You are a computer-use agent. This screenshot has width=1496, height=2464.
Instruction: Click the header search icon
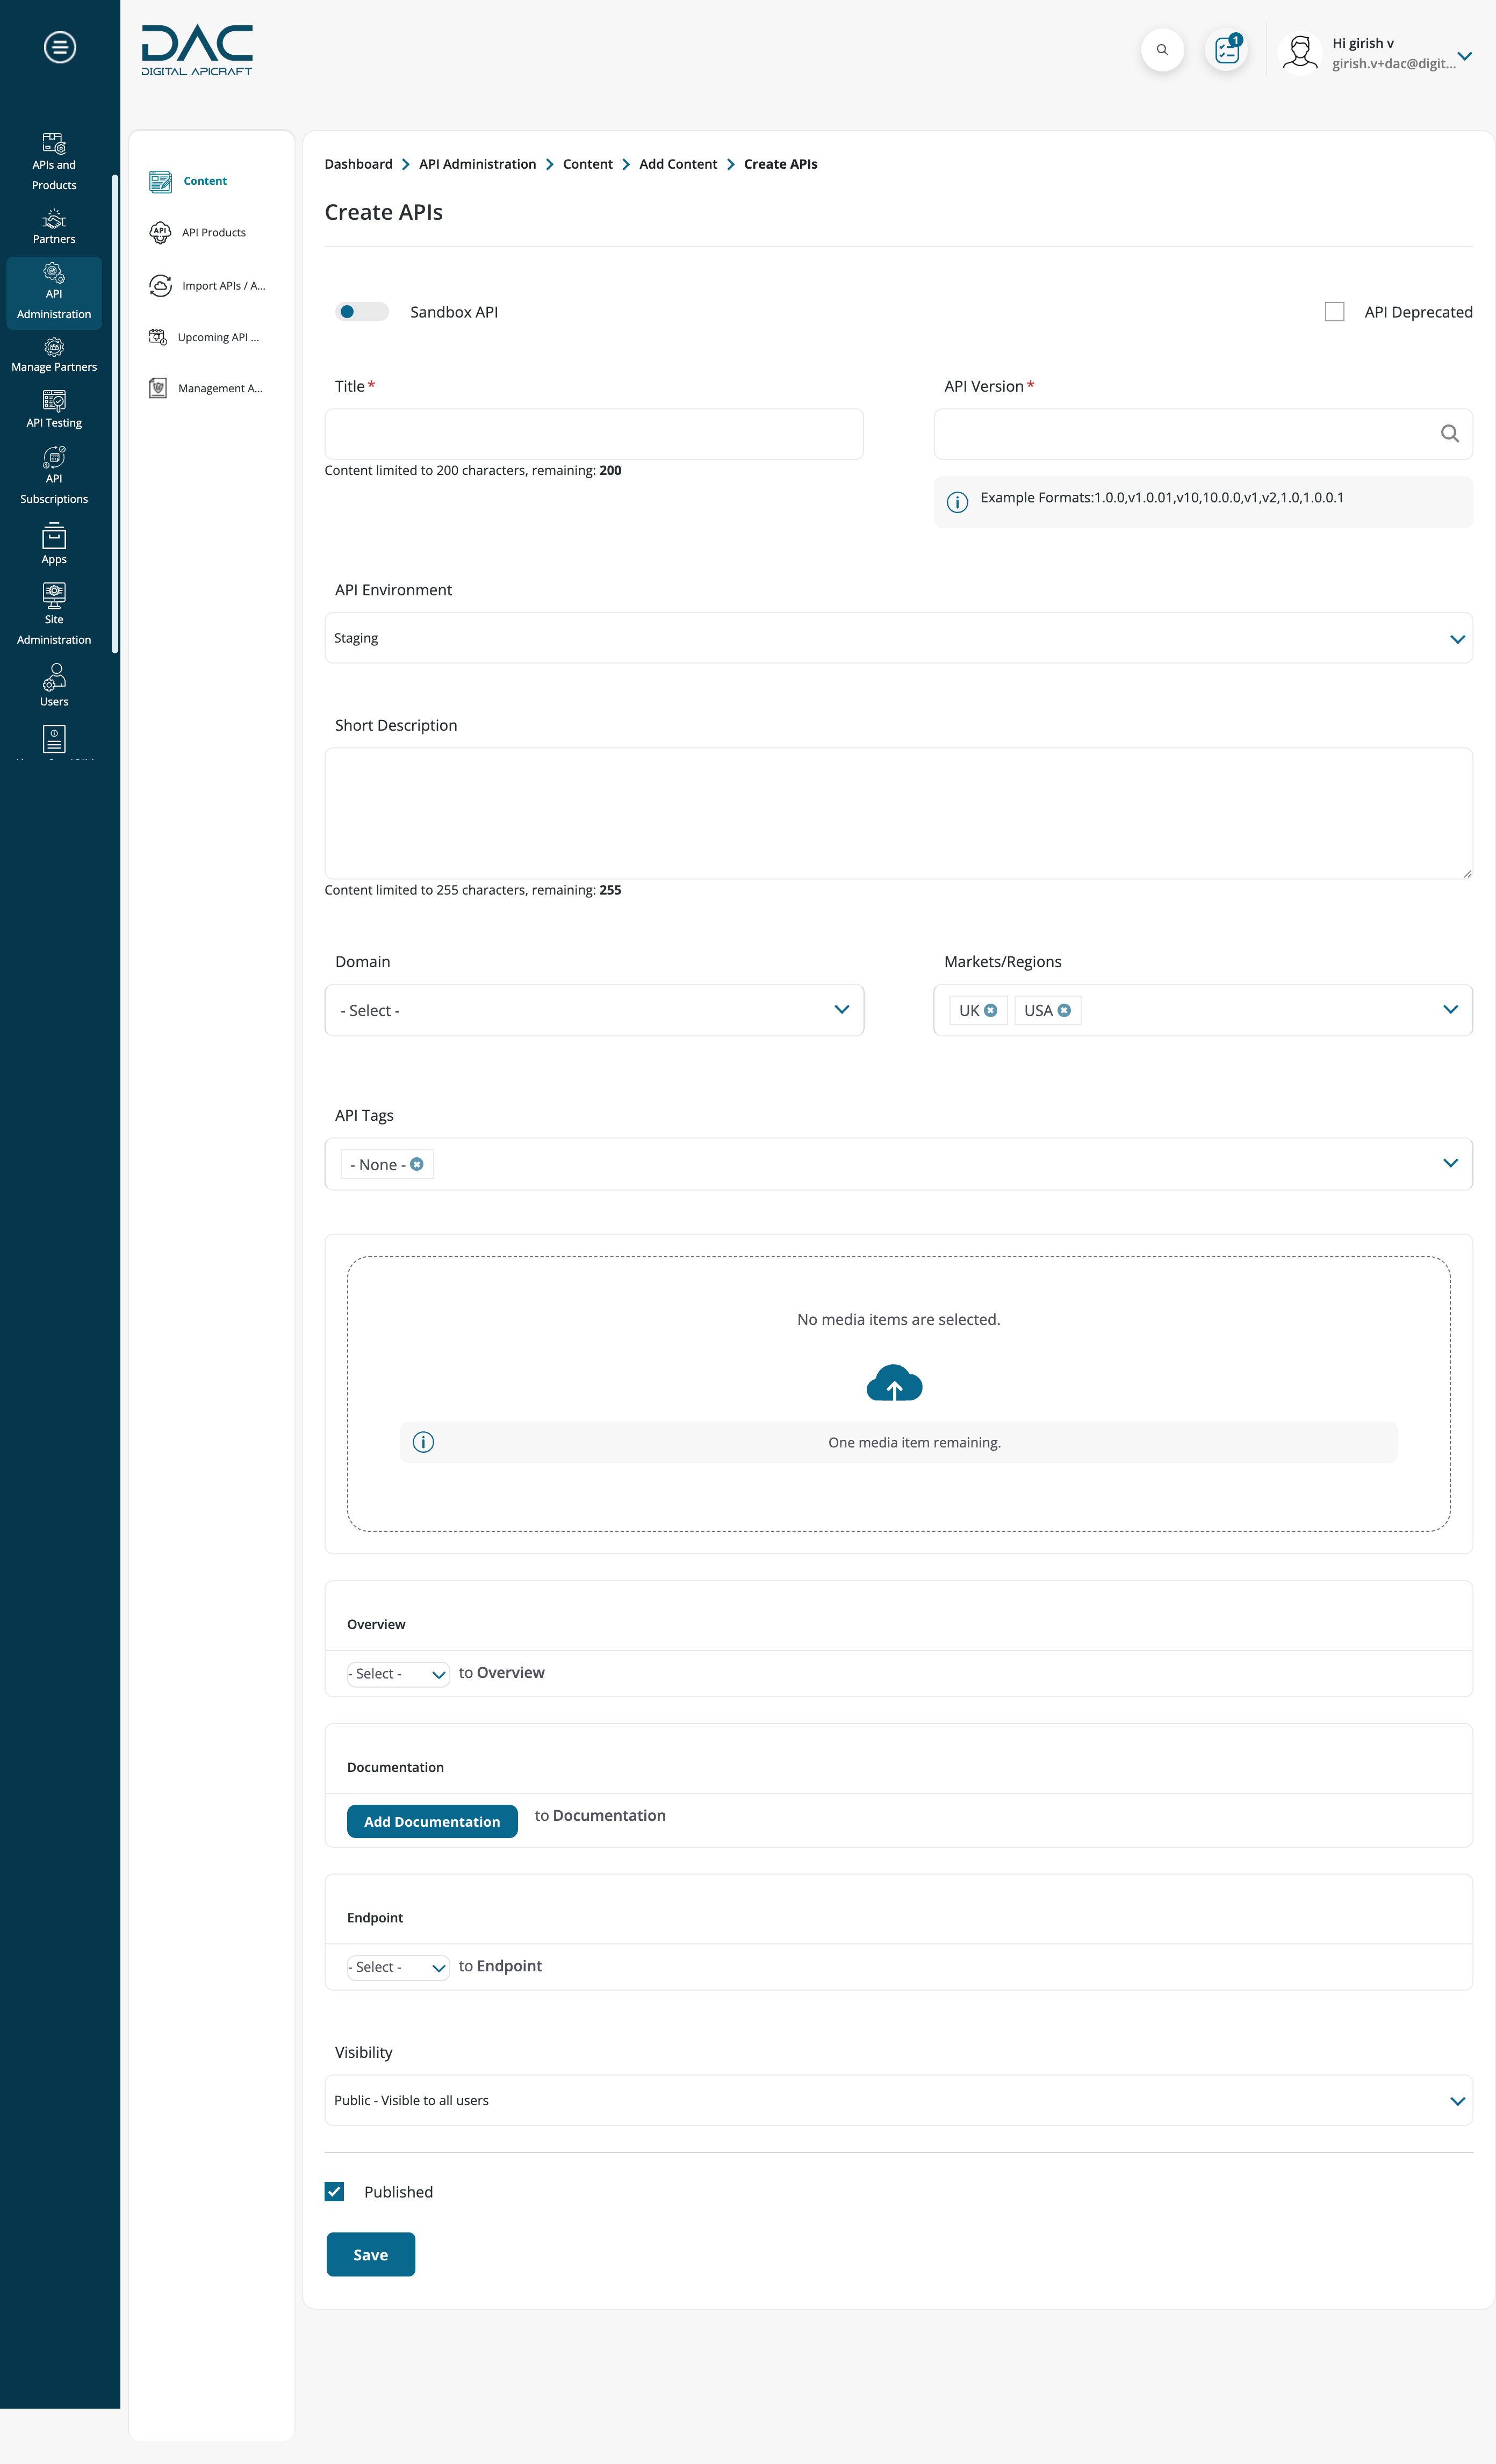[1162, 50]
